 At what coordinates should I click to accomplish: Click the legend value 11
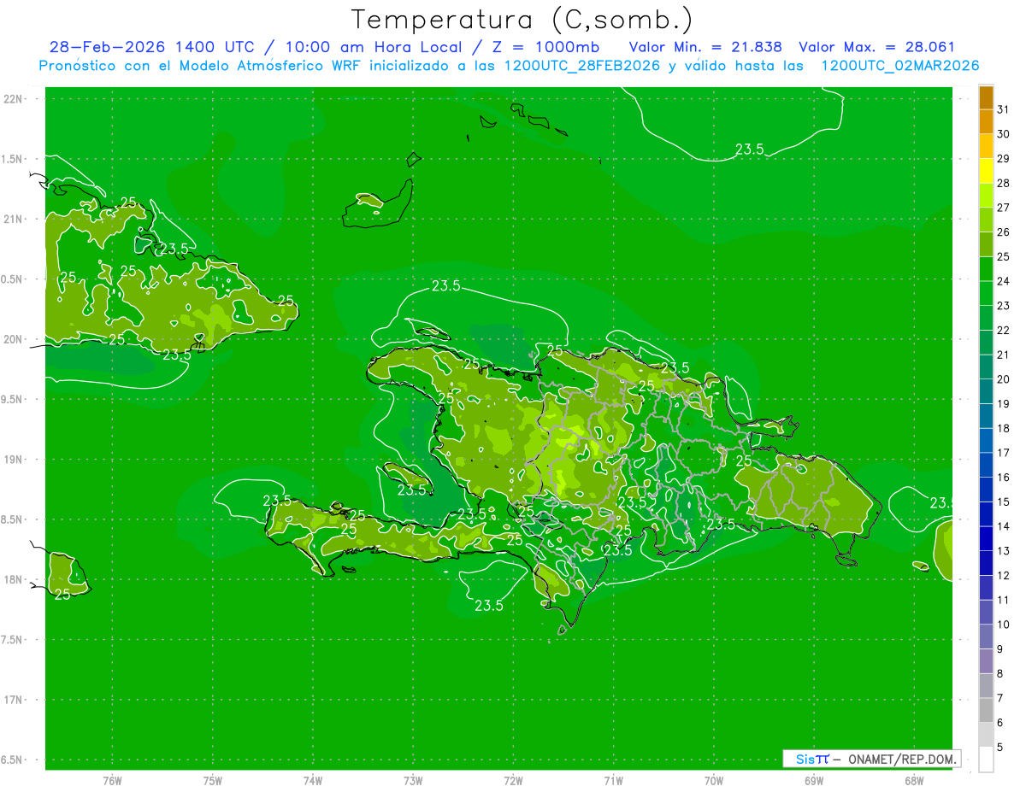1003,600
